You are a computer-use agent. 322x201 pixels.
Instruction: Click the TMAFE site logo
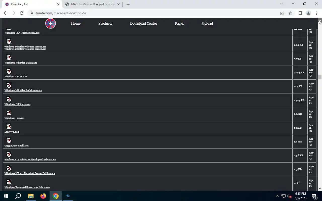tap(51, 23)
